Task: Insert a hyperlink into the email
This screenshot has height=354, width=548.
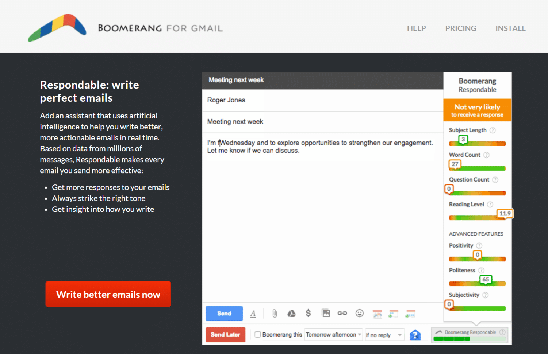Action: pos(342,313)
